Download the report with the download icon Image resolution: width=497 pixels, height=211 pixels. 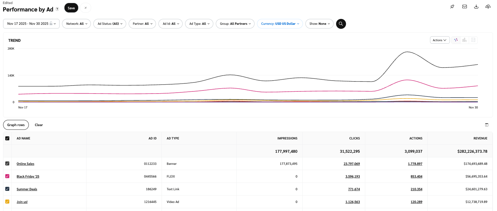click(x=476, y=7)
